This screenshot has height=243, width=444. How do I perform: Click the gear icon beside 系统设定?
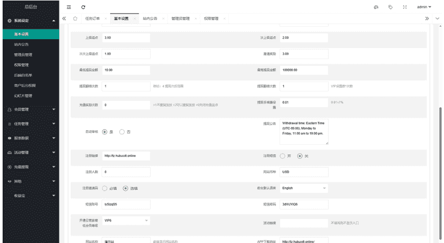pos(9,20)
